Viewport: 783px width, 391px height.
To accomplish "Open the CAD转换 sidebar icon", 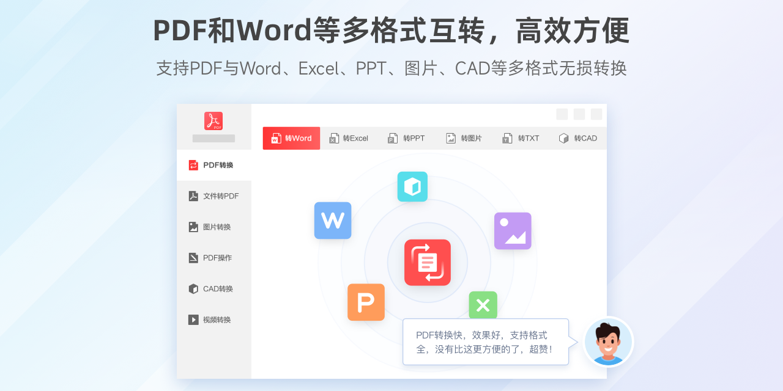I will tap(193, 288).
